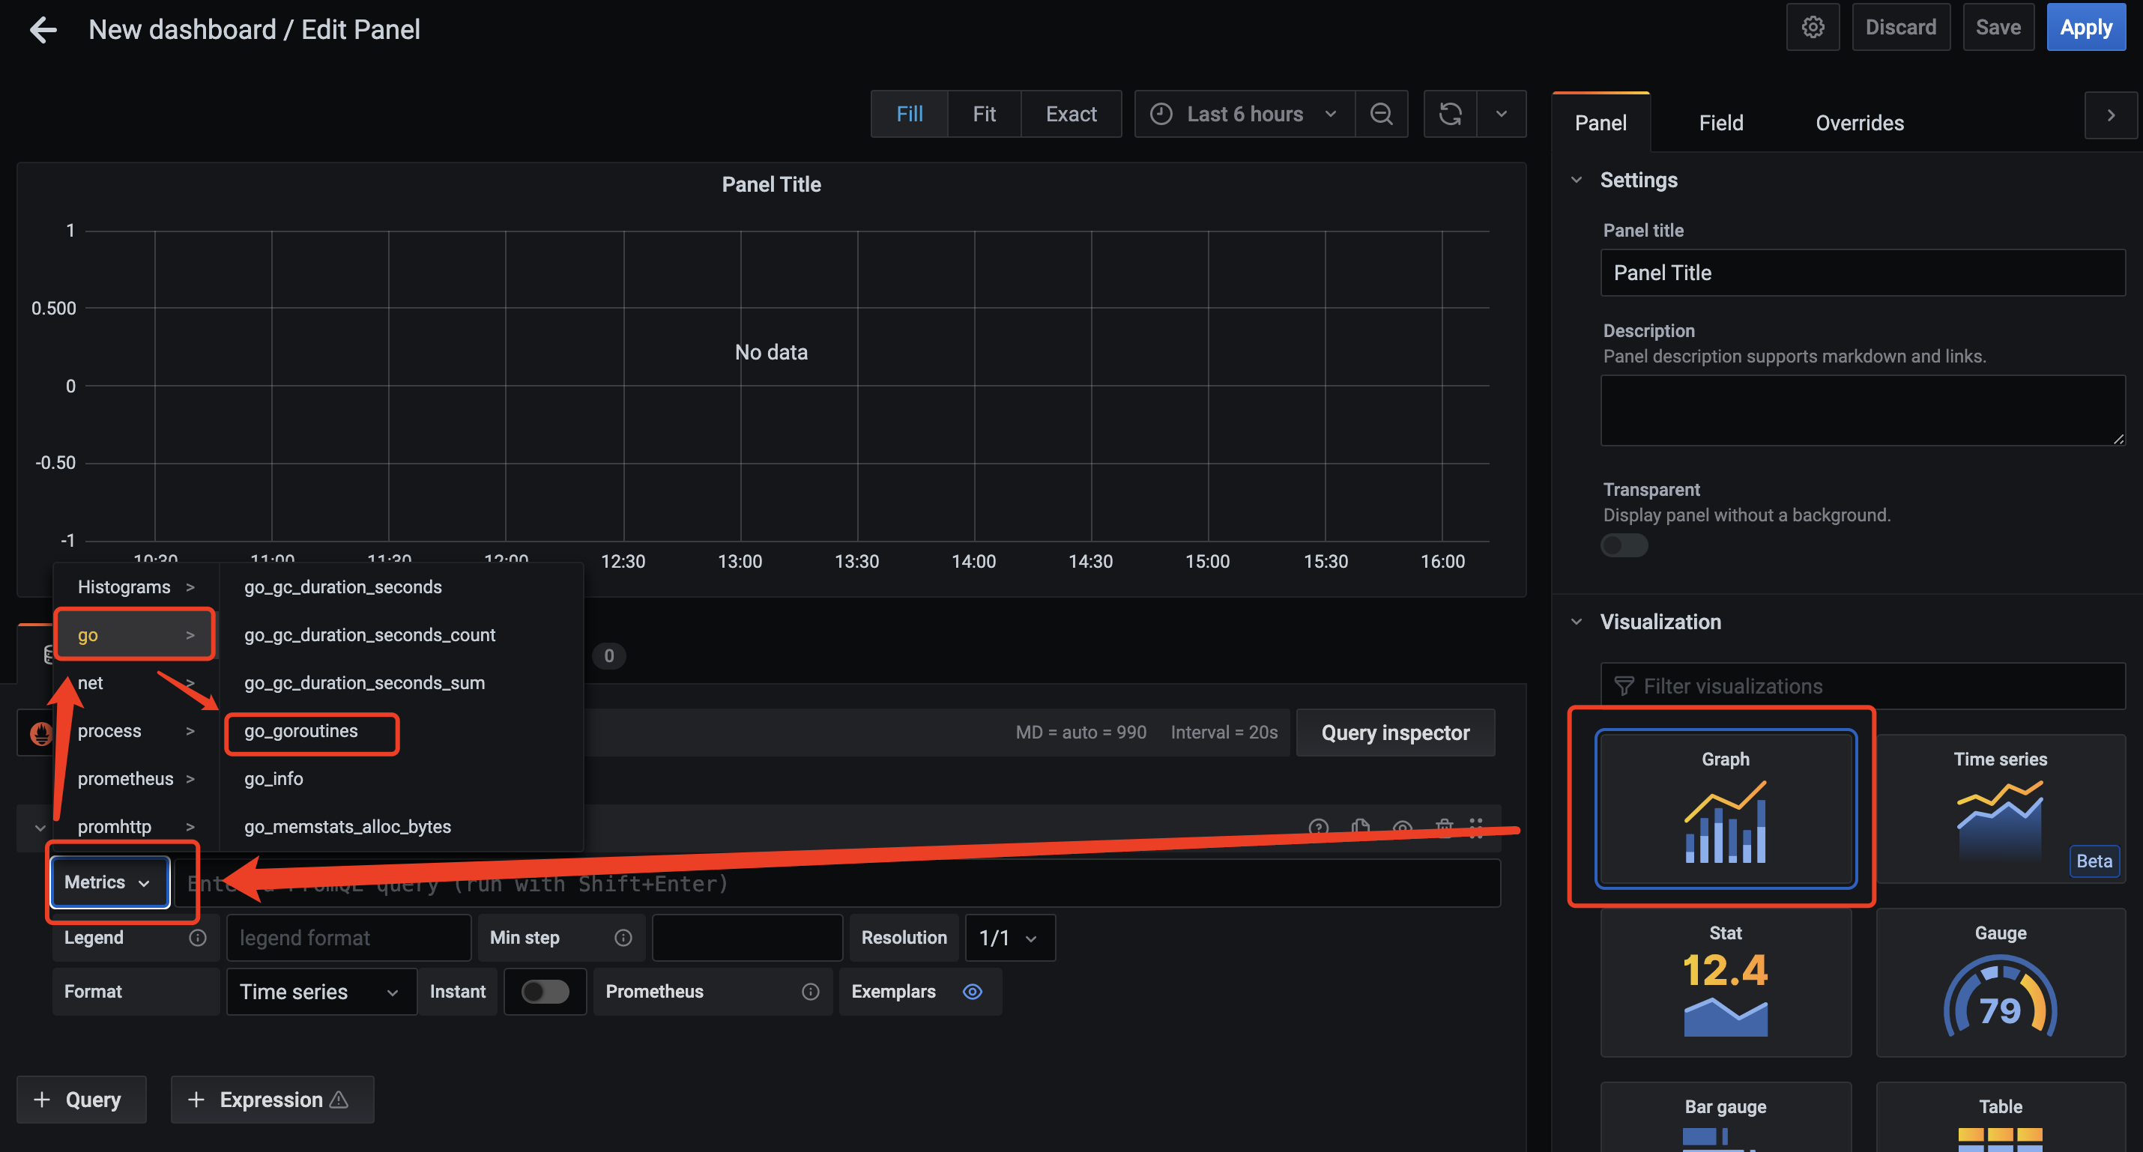Collapse the Settings section
The width and height of the screenshot is (2143, 1152).
tap(1576, 181)
